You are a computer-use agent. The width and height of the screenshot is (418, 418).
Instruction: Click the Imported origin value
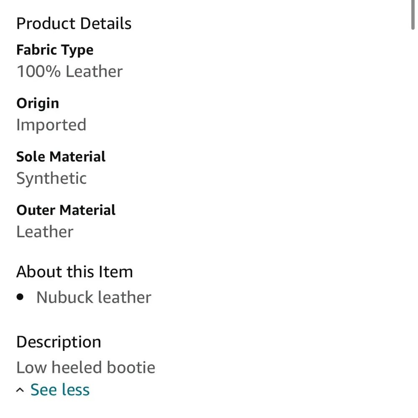pyautogui.click(x=51, y=125)
